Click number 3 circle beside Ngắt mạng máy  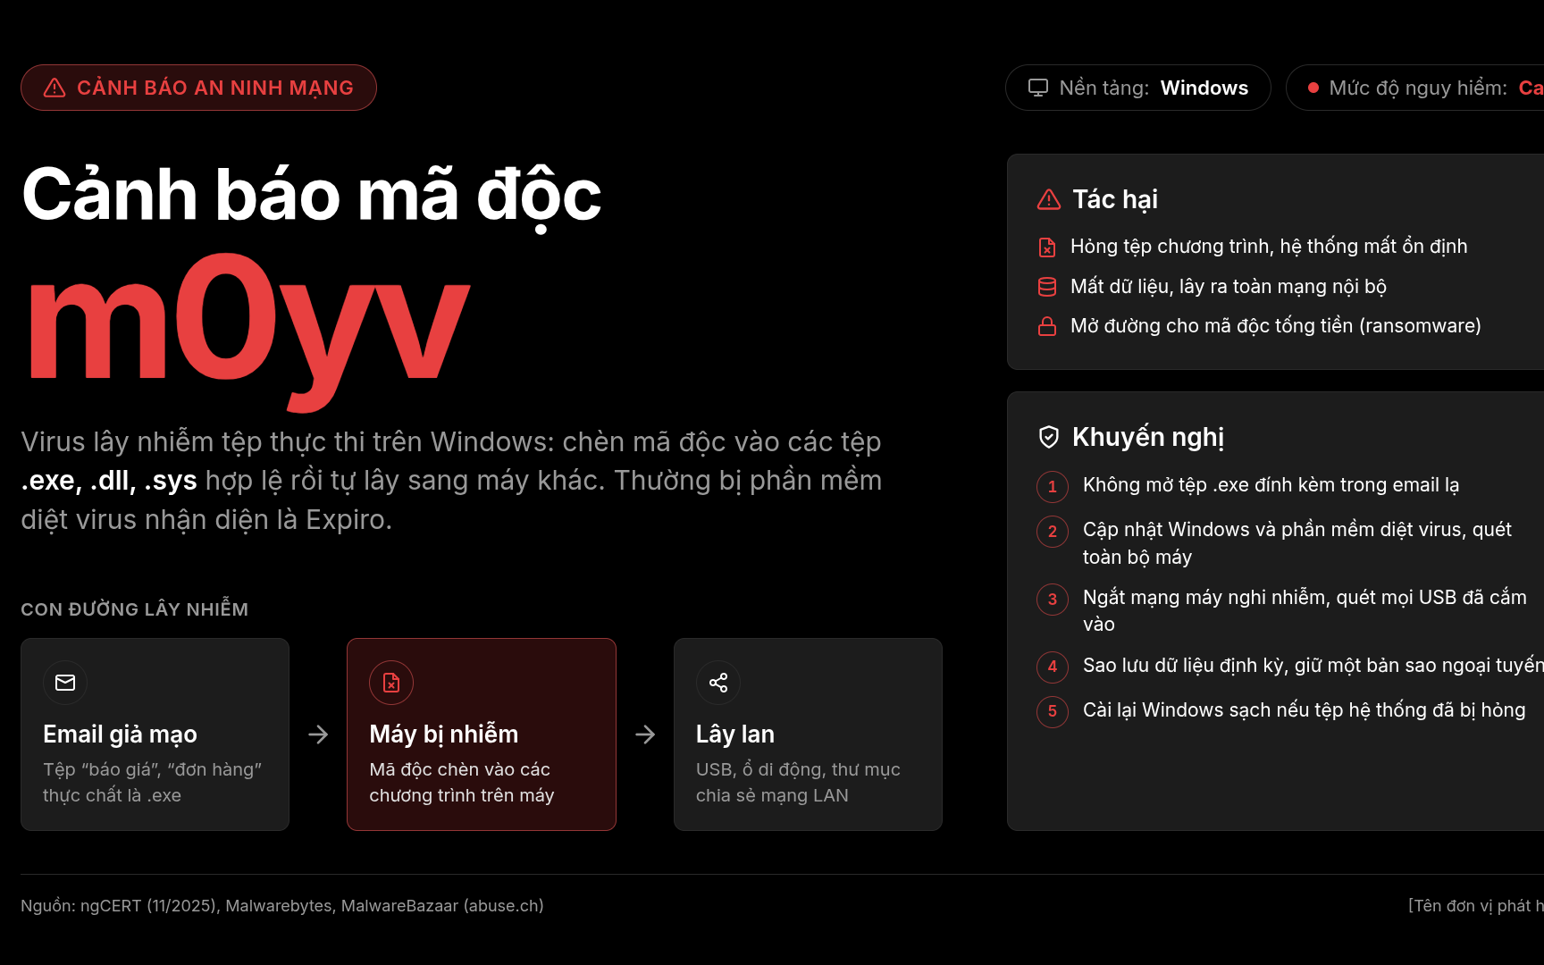(1053, 600)
